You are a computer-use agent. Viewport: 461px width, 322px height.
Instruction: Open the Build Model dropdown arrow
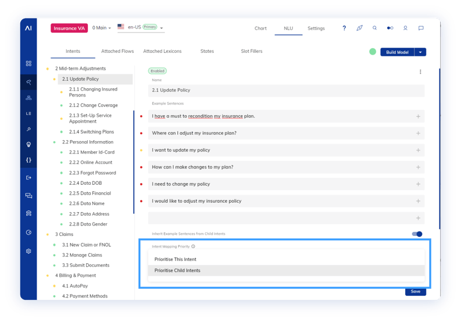tap(420, 52)
